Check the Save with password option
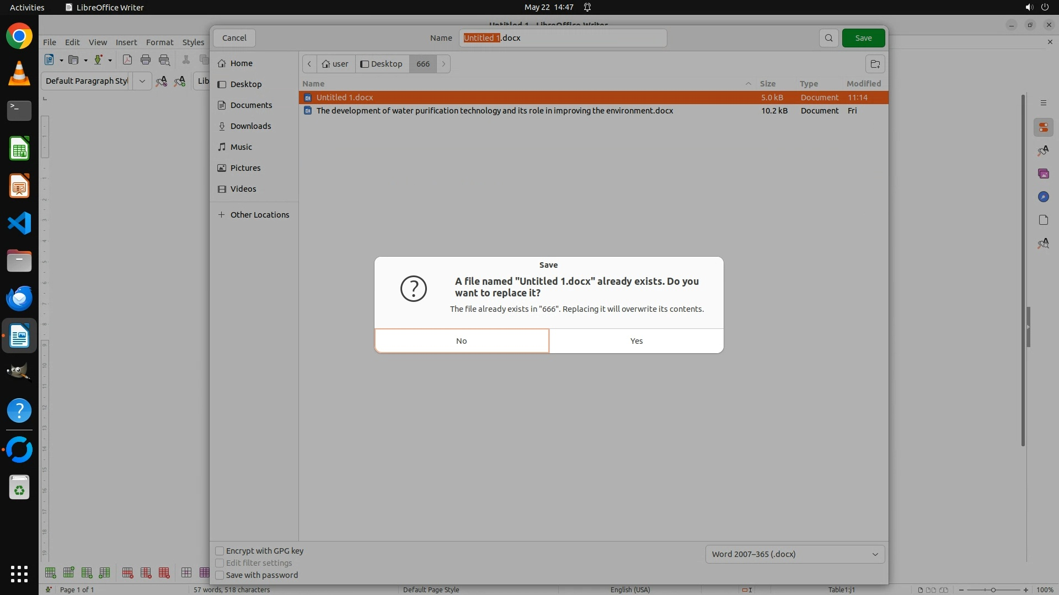 point(220,575)
